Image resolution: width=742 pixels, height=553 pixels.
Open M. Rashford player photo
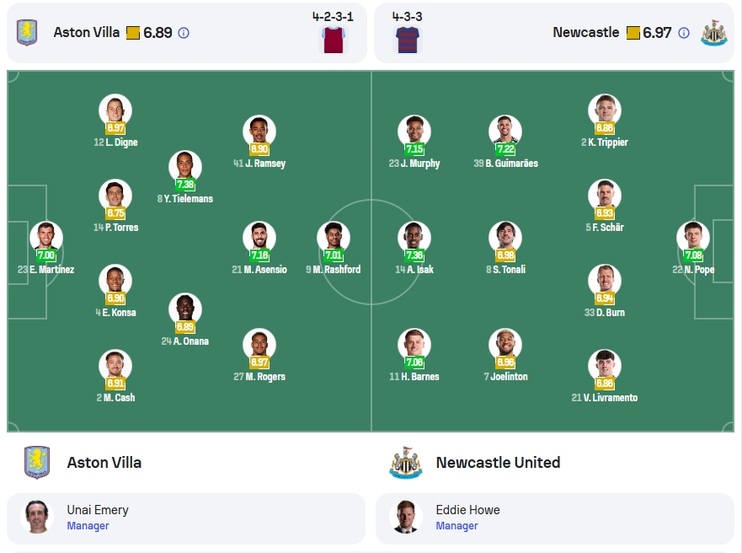(x=334, y=238)
